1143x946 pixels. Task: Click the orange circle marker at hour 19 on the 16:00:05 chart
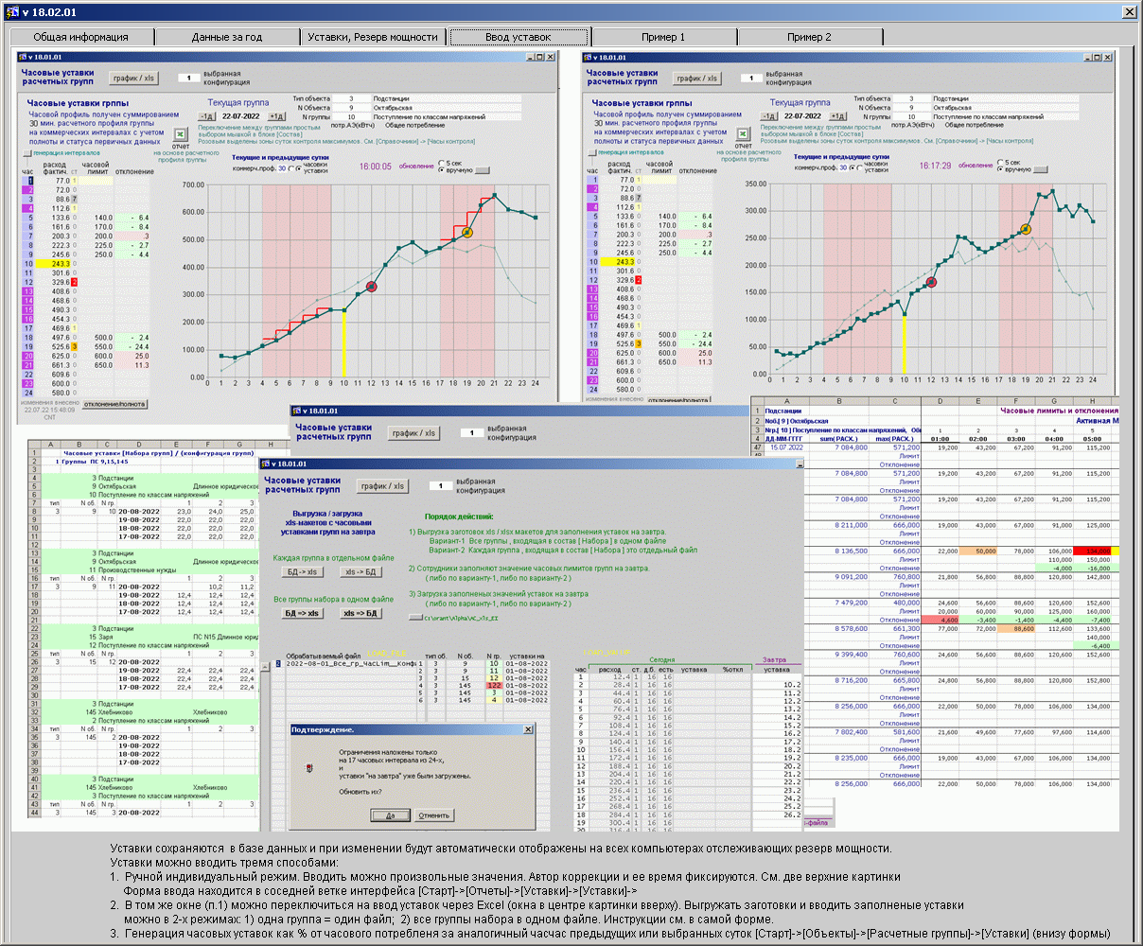click(x=467, y=232)
